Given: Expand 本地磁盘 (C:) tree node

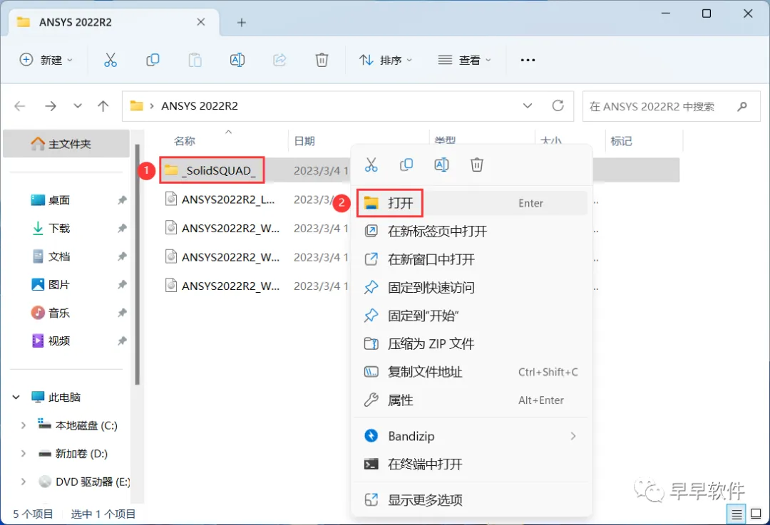Looking at the screenshot, I should 23,425.
